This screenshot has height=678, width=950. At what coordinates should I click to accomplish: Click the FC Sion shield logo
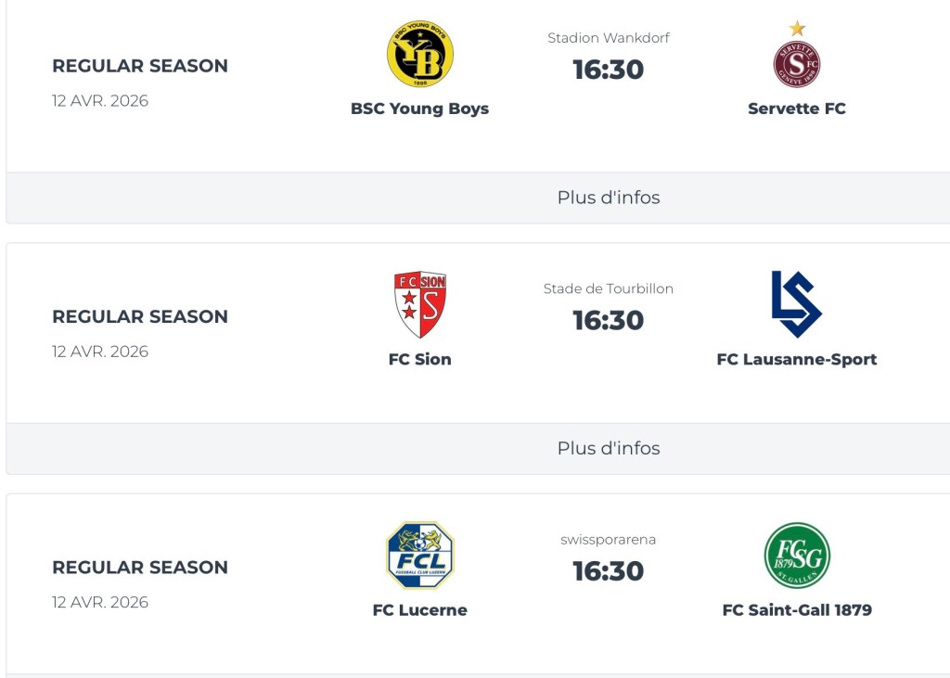(x=420, y=304)
